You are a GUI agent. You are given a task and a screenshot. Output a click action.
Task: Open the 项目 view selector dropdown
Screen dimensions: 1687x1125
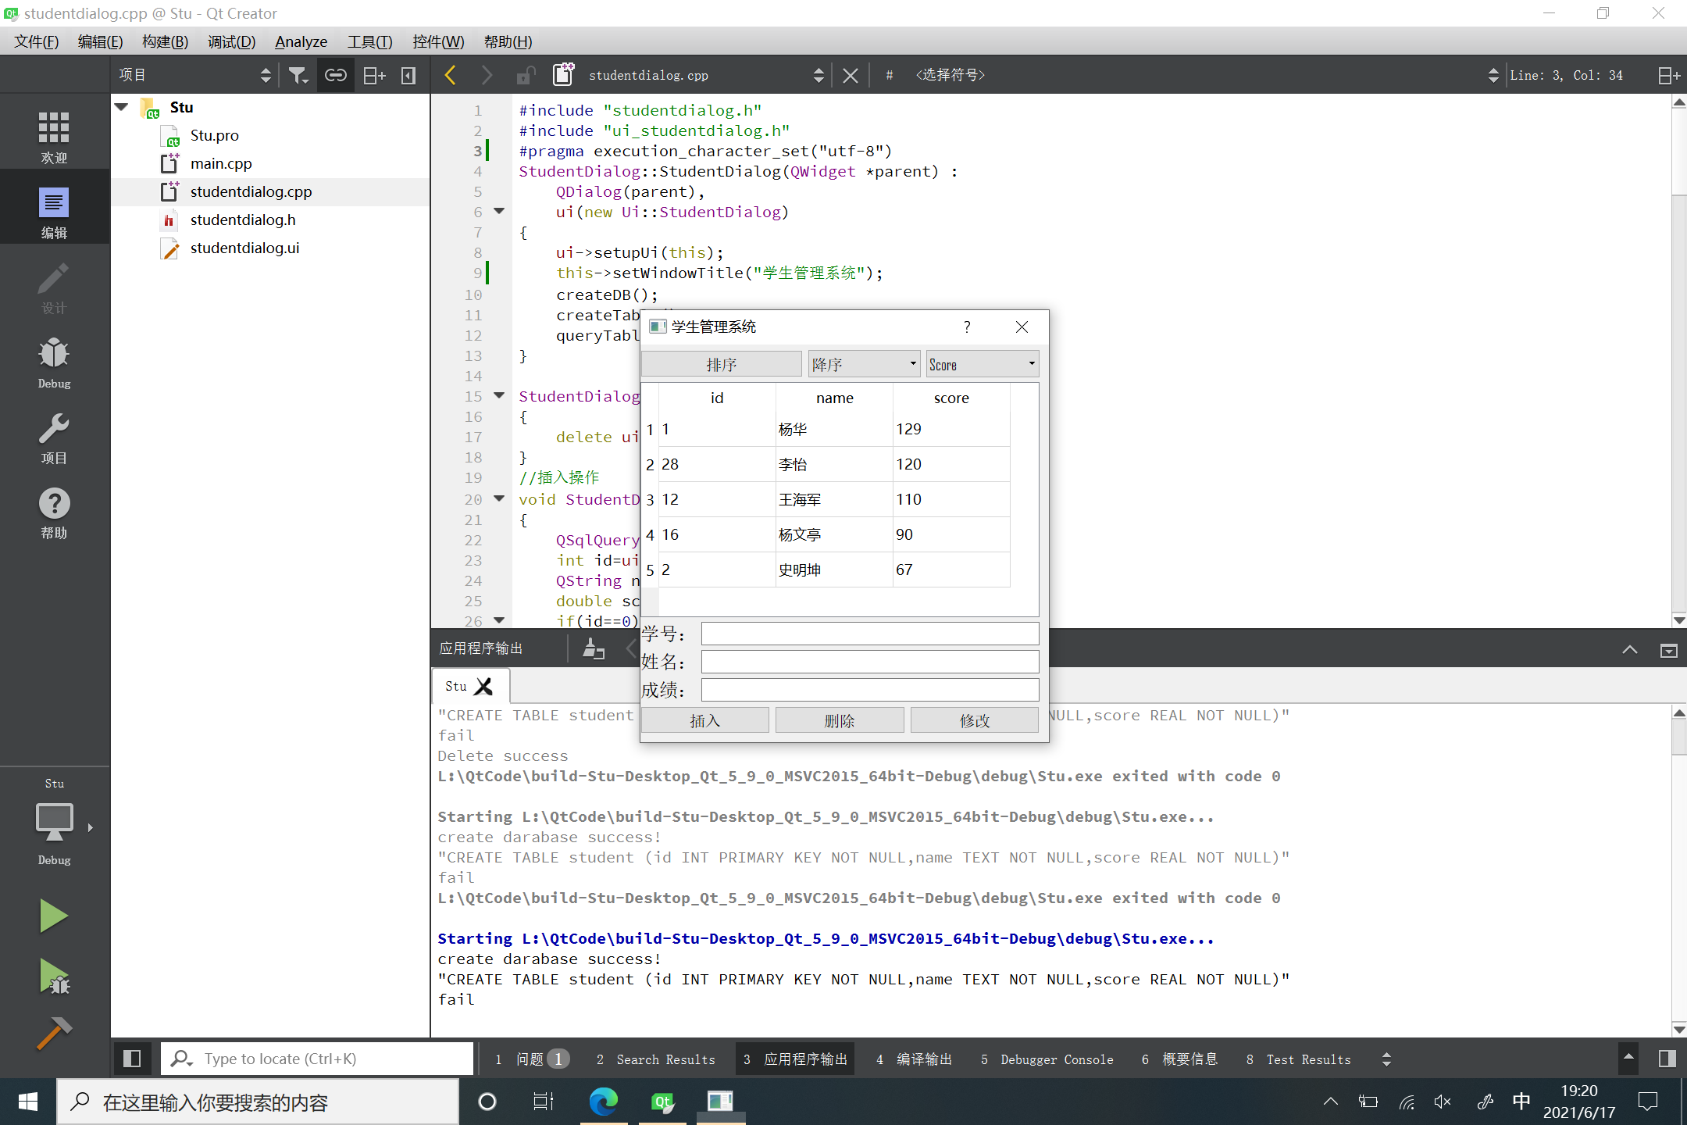(x=194, y=75)
